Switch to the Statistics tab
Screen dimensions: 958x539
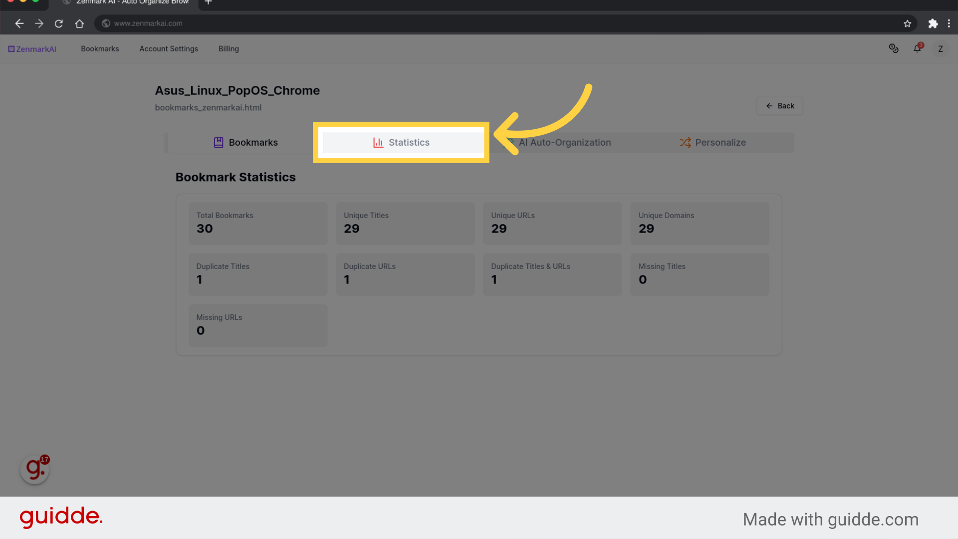pyautogui.click(x=401, y=143)
